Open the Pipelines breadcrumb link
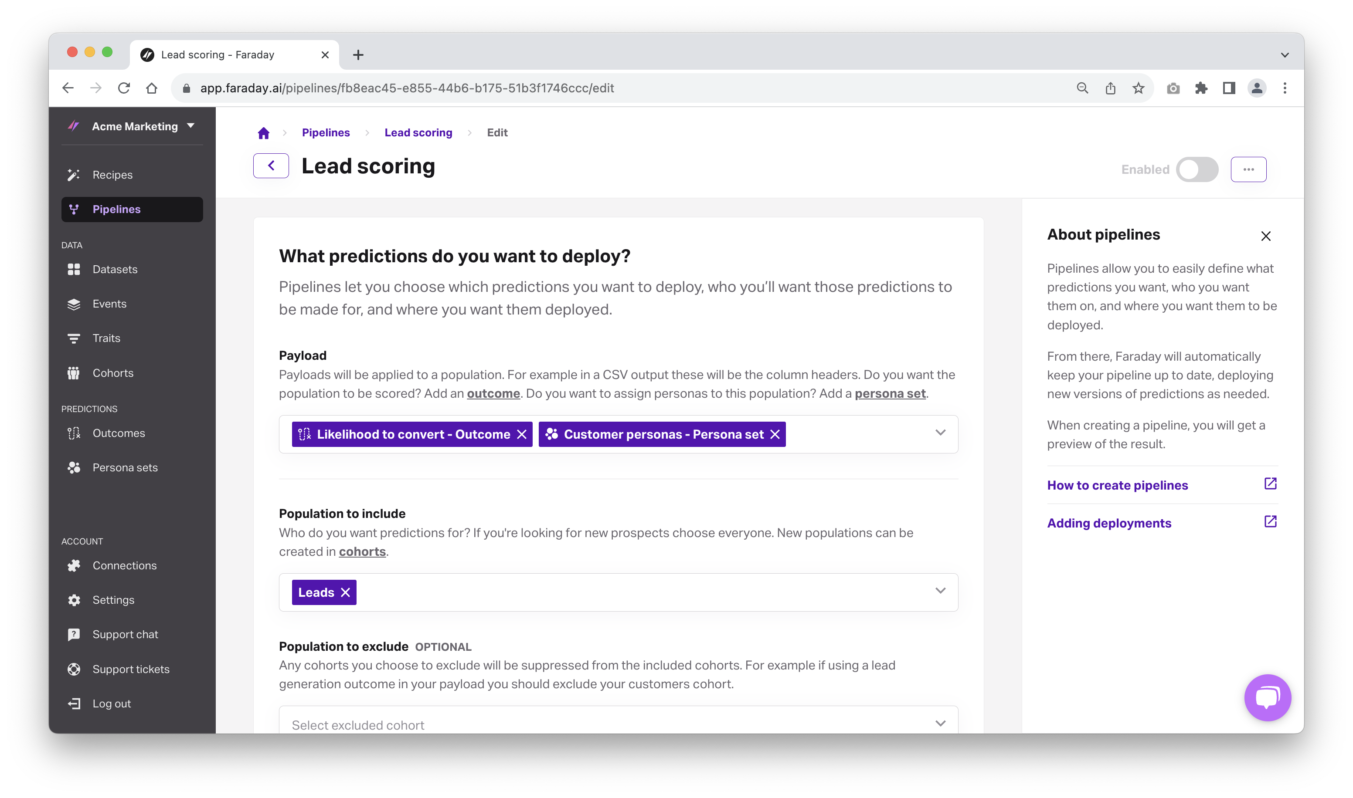Viewport: 1353px width, 798px height. point(326,133)
